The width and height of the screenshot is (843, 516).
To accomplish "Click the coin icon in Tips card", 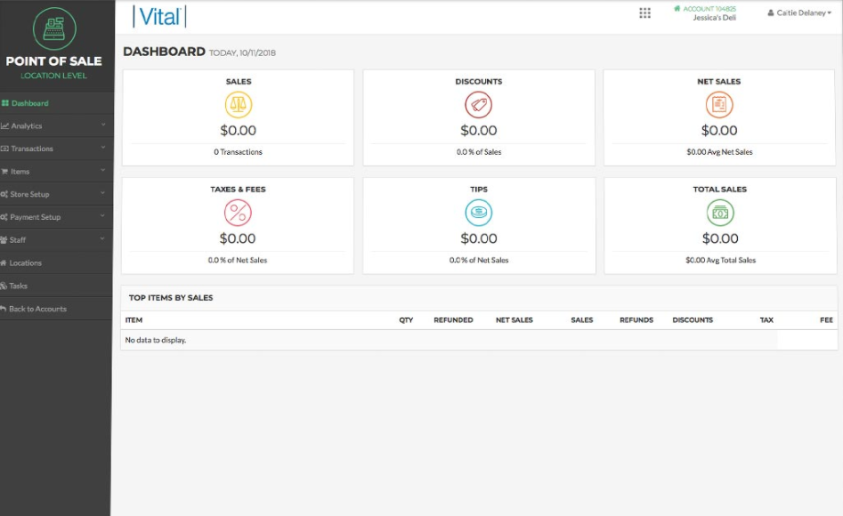I will pos(479,213).
